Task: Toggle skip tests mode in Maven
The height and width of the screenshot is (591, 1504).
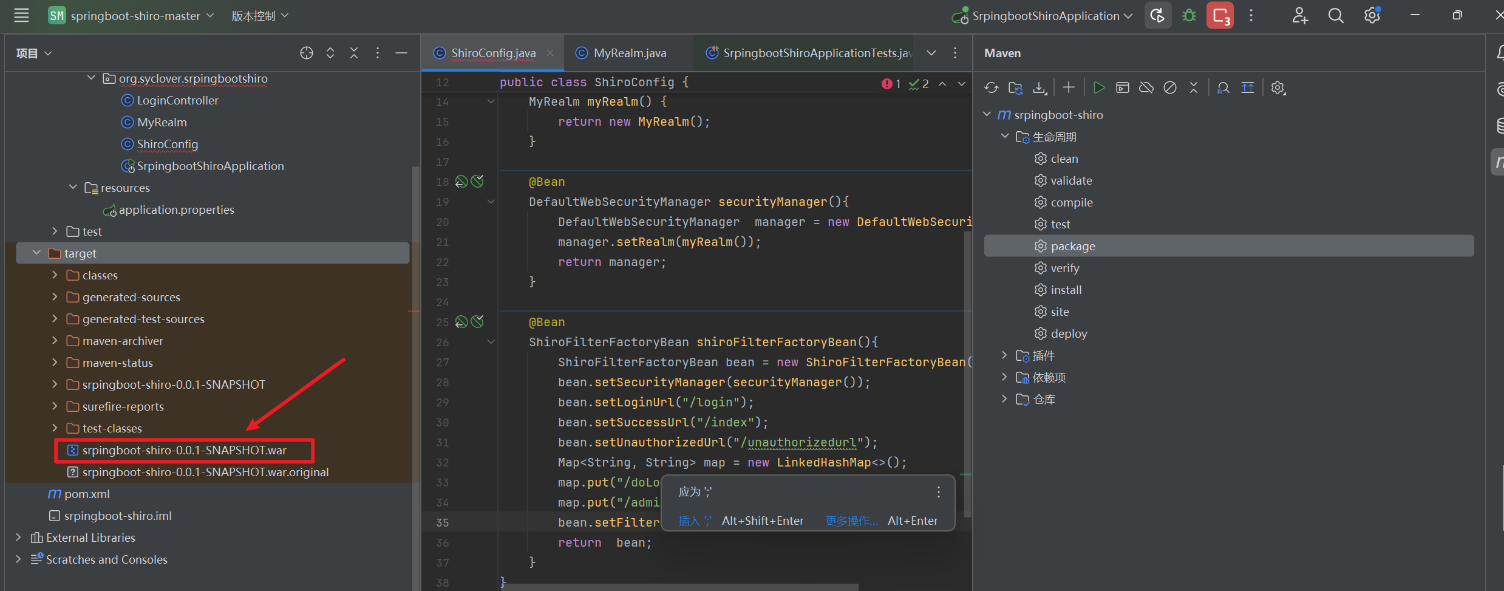Action: click(x=1170, y=88)
